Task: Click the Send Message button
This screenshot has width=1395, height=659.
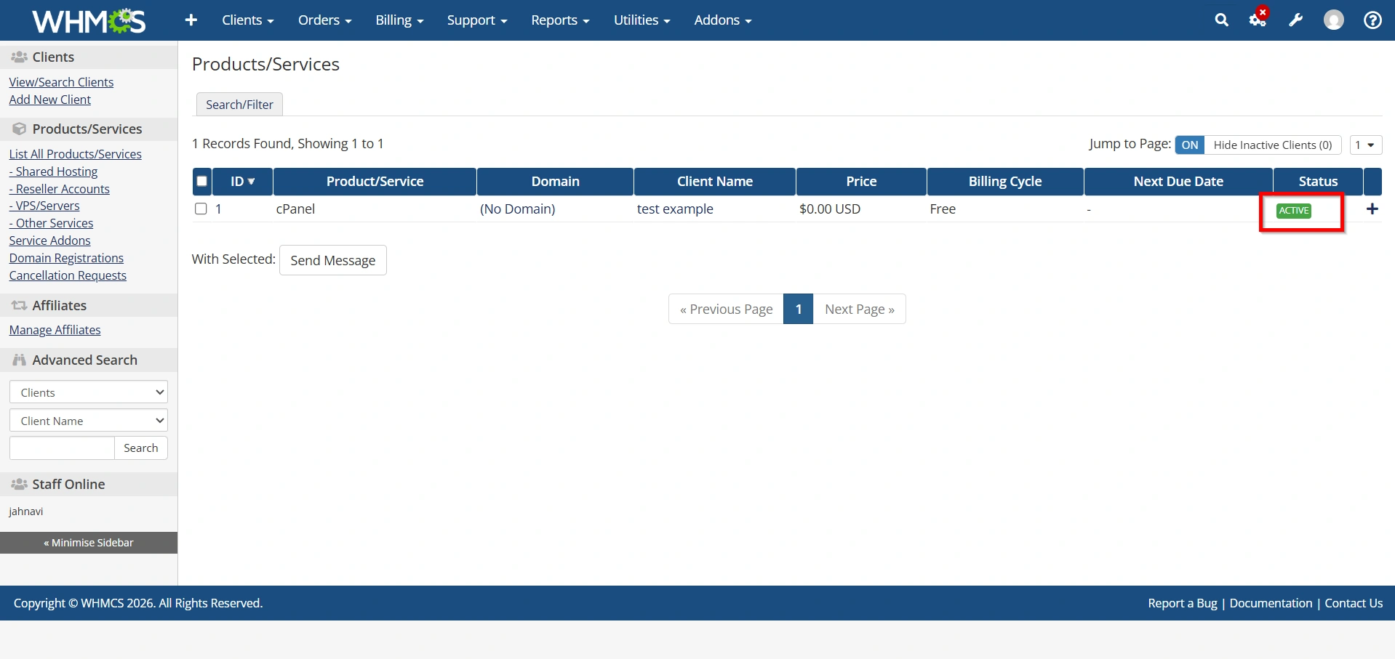Action: point(333,260)
